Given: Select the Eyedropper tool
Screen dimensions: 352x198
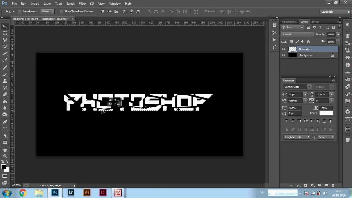Looking at the screenshot, I should pos(5,60).
